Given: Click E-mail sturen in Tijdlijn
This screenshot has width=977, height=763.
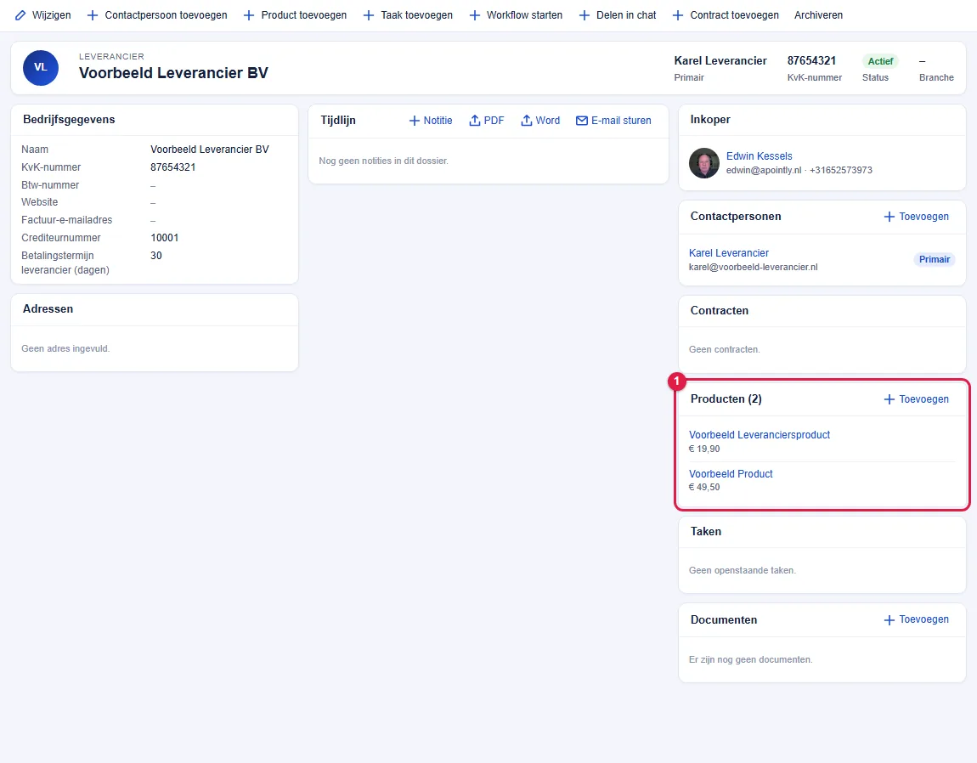Looking at the screenshot, I should 613,121.
